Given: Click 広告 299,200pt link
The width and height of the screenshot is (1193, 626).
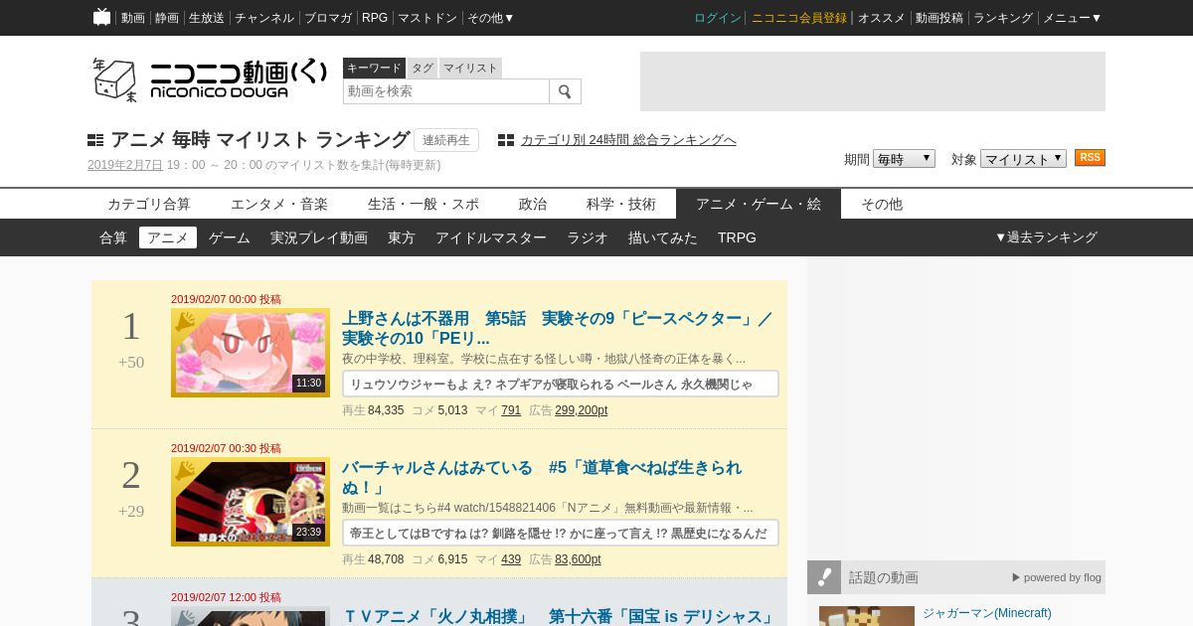Looking at the screenshot, I should [x=581, y=410].
